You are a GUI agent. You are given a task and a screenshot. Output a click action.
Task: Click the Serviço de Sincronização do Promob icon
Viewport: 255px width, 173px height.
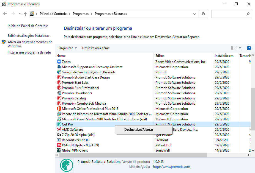tap(59, 72)
